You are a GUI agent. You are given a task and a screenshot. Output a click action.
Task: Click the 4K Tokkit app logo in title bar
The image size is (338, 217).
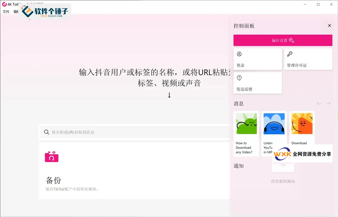4,4
